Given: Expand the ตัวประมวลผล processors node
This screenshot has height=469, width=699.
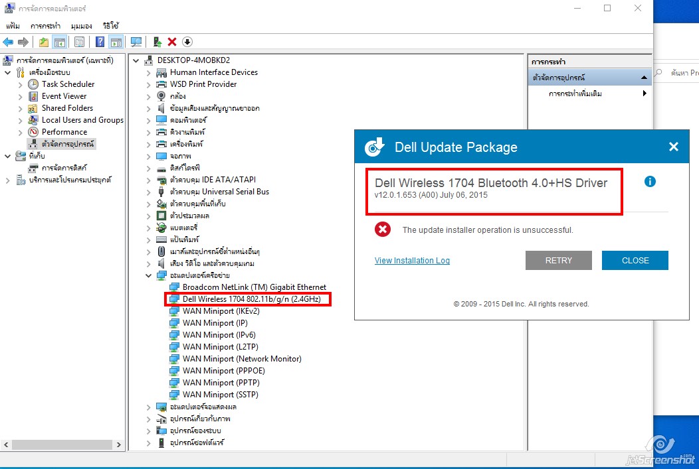Looking at the screenshot, I should [148, 216].
